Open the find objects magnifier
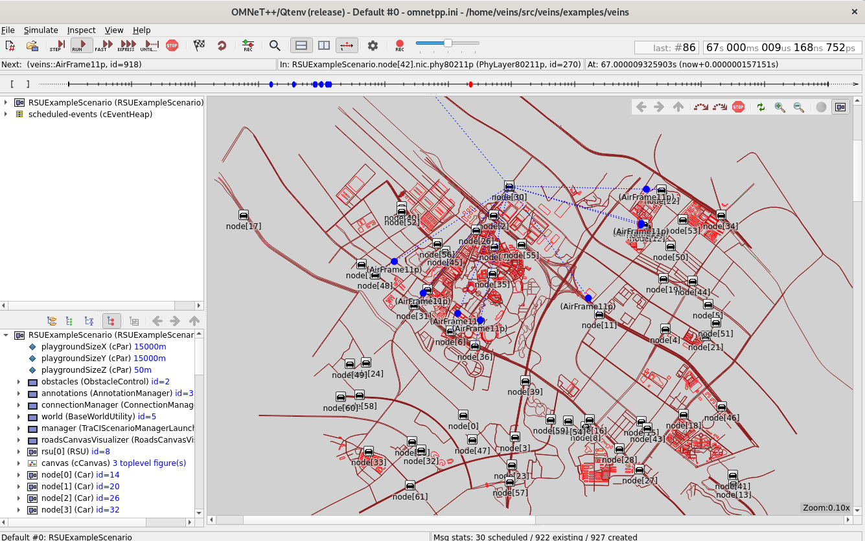Image resolution: width=865 pixels, height=541 pixels. [x=275, y=45]
